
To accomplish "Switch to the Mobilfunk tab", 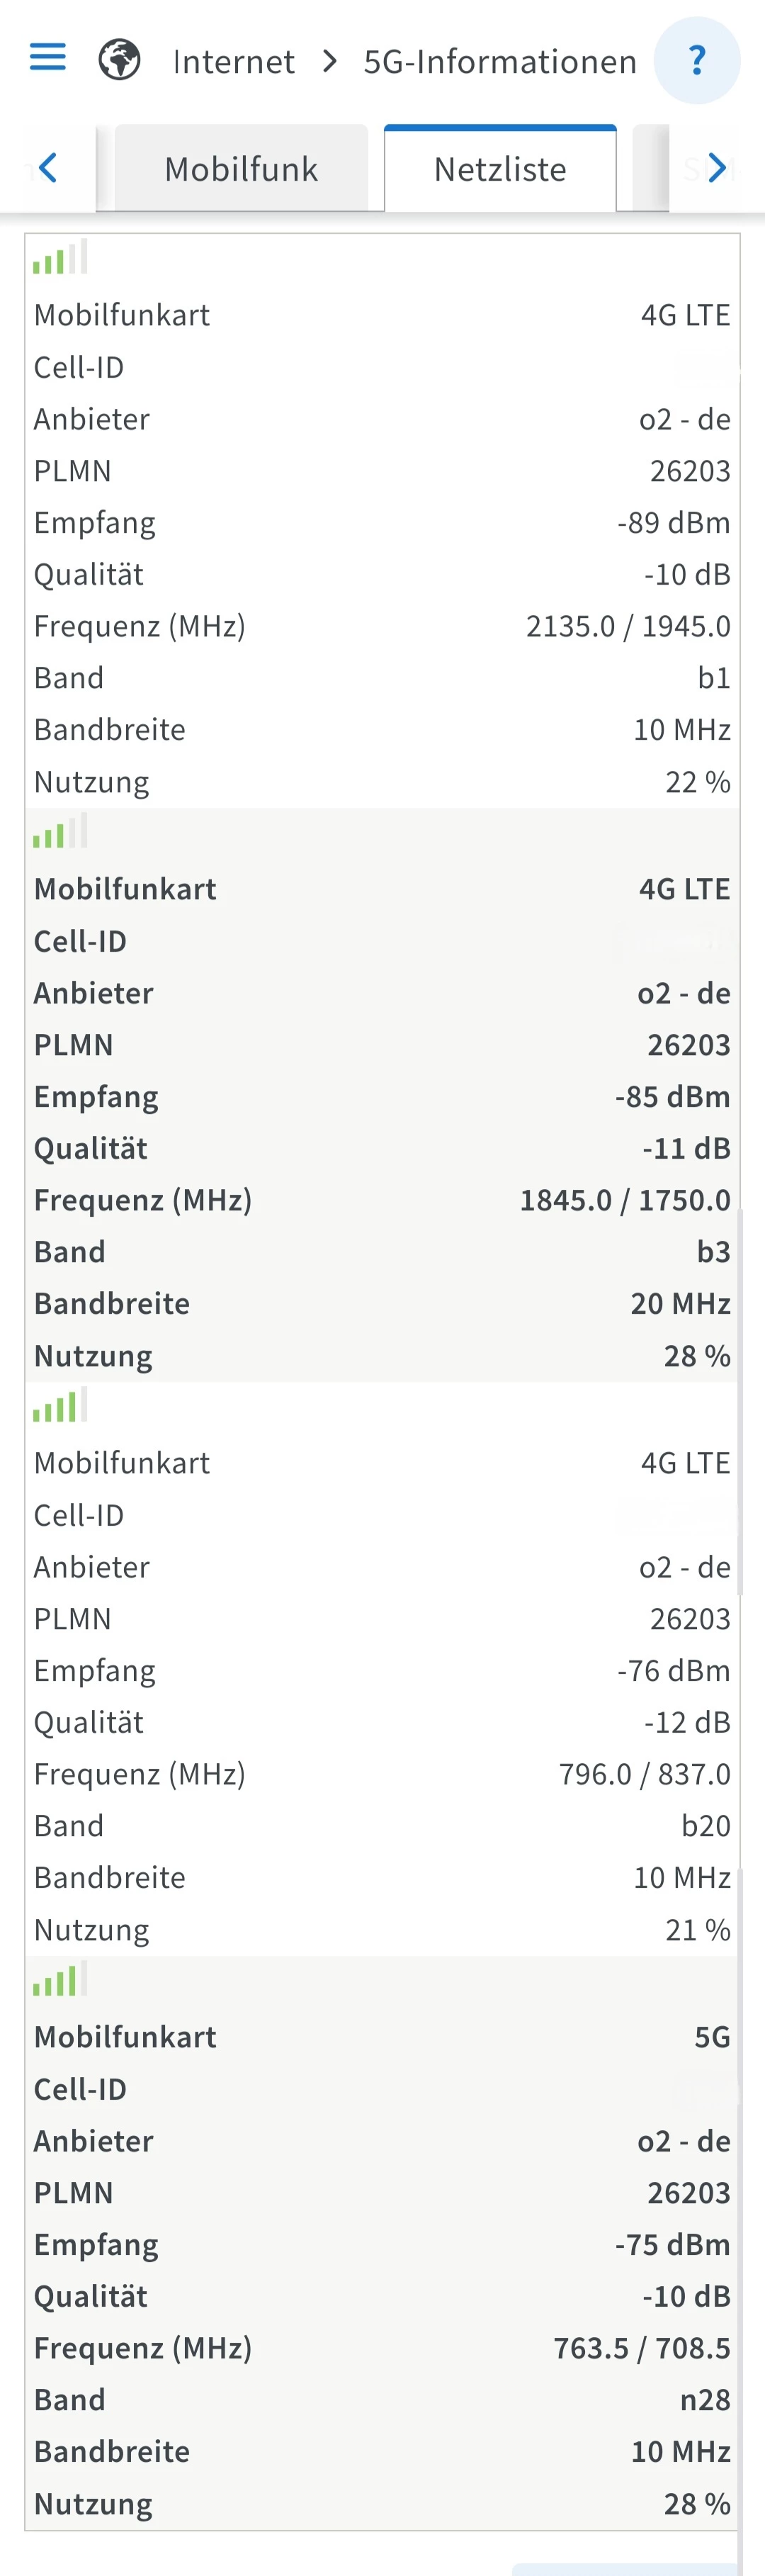I will tap(241, 169).
